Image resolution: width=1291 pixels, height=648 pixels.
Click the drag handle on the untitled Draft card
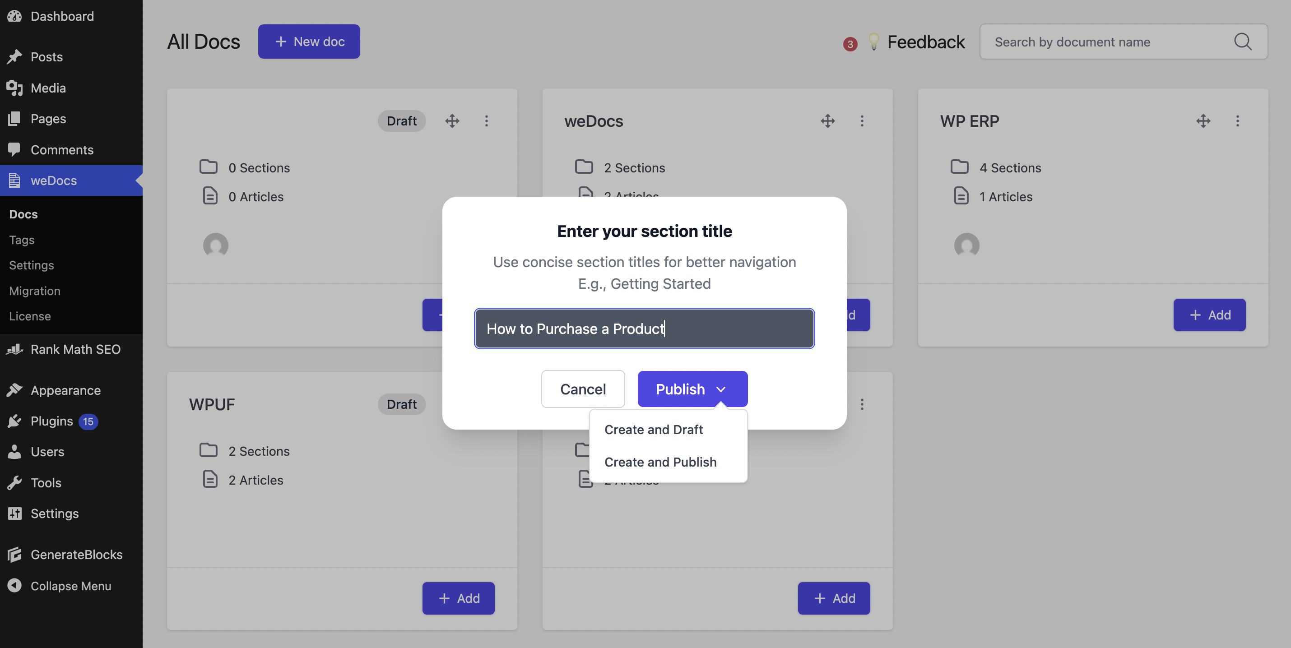click(452, 121)
